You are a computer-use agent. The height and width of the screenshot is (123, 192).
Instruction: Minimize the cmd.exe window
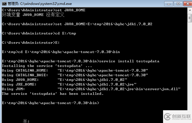click(169, 4)
